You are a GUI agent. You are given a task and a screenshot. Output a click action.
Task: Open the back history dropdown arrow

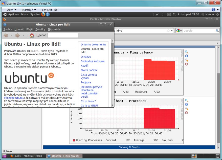click(12, 35)
